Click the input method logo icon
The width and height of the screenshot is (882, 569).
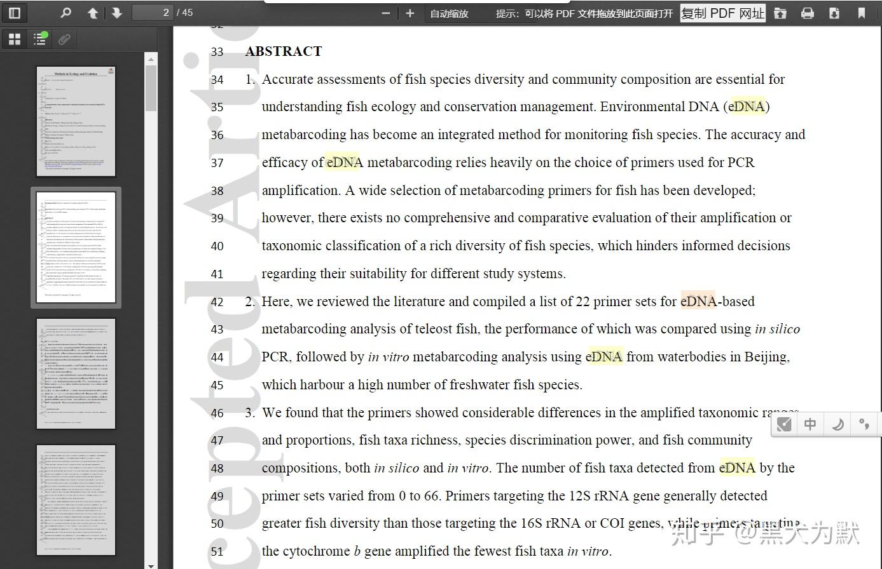pos(785,424)
